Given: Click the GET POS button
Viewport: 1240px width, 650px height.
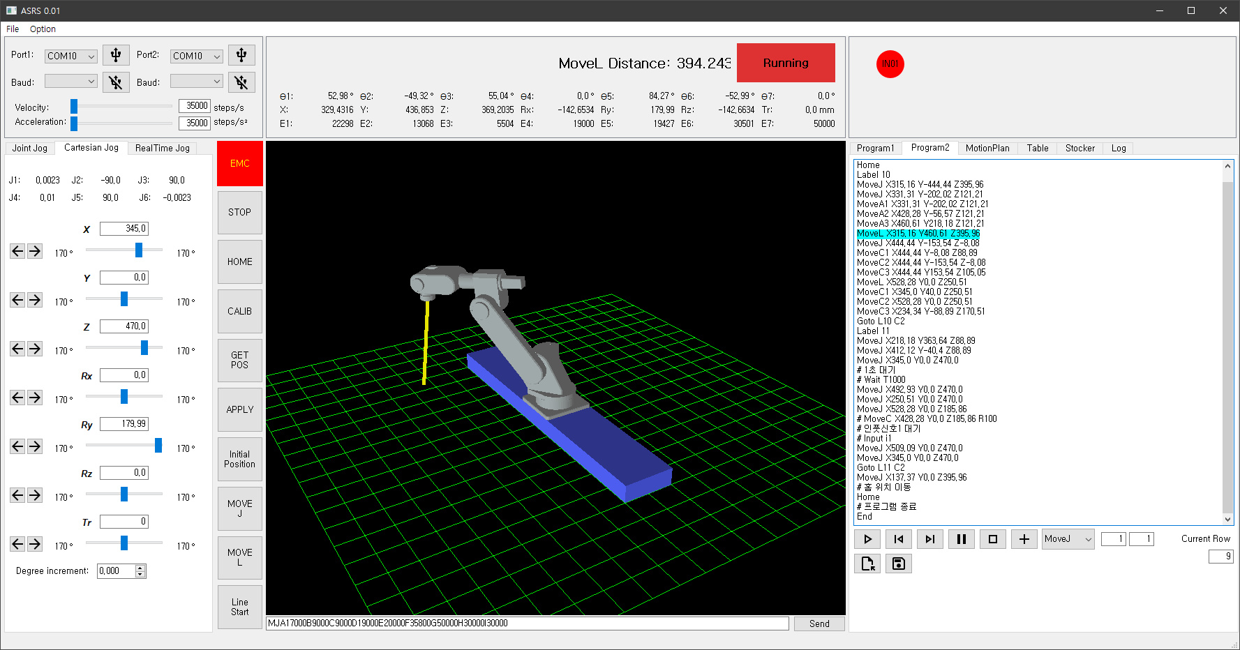Looking at the screenshot, I should [240, 360].
